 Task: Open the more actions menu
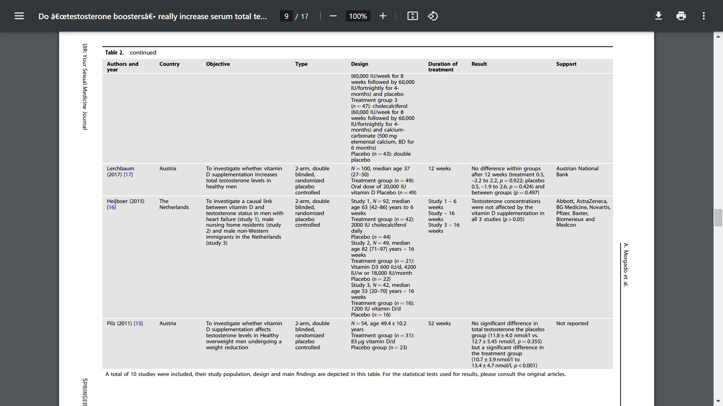coord(703,16)
